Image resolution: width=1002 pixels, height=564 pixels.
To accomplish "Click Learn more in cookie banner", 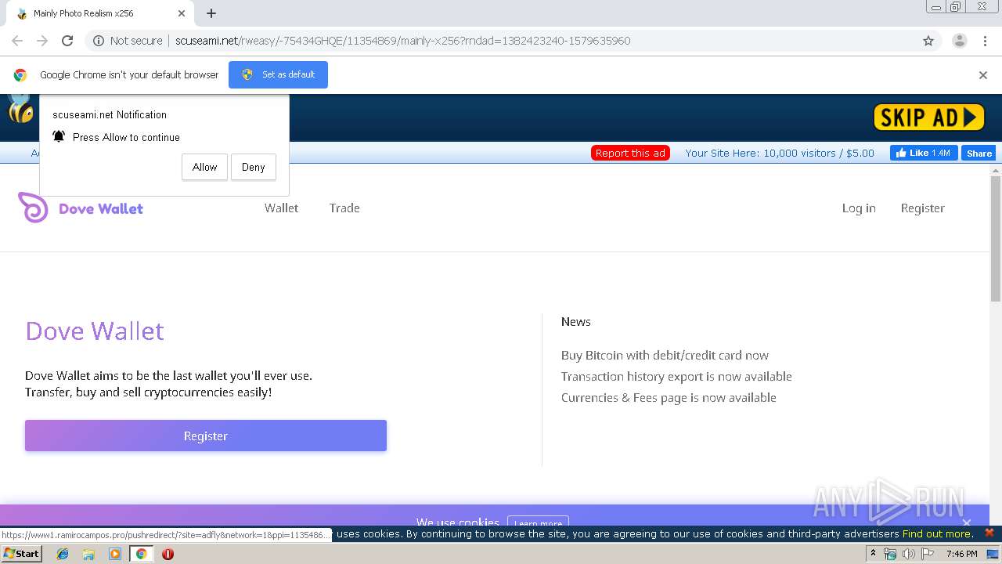I will pos(538,522).
